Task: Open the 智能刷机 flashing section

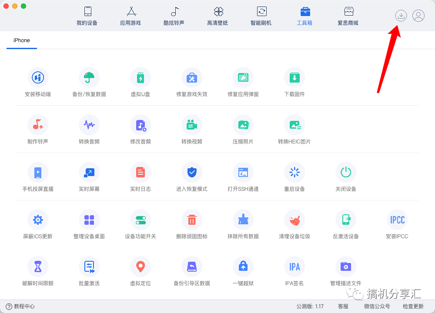Action: (x=261, y=16)
